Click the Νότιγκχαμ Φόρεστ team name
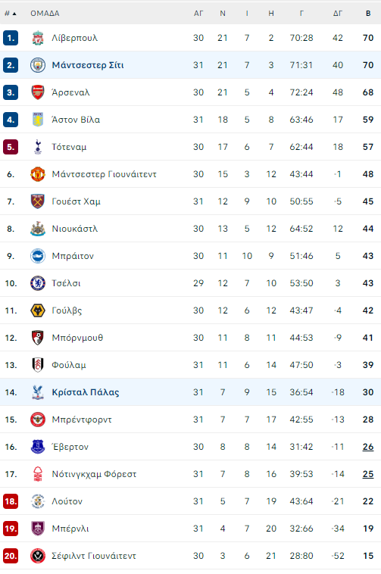The image size is (381, 574). (x=94, y=475)
